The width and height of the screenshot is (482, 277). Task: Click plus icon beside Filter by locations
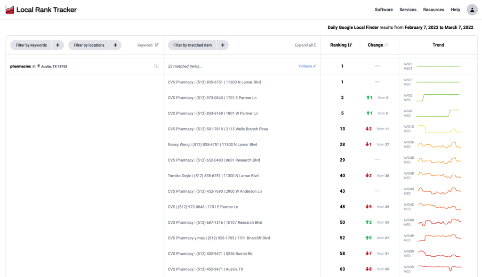(115, 45)
